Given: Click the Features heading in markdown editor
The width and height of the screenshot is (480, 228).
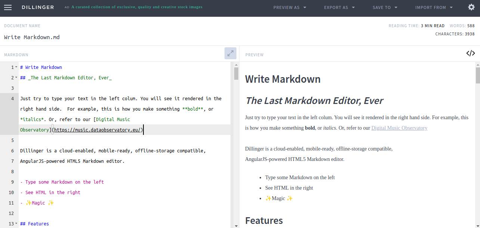Looking at the screenshot, I should (38, 224).
